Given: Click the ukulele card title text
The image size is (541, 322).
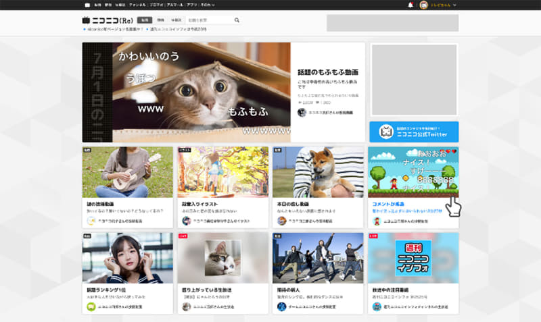Looking at the screenshot, I should tap(100, 204).
